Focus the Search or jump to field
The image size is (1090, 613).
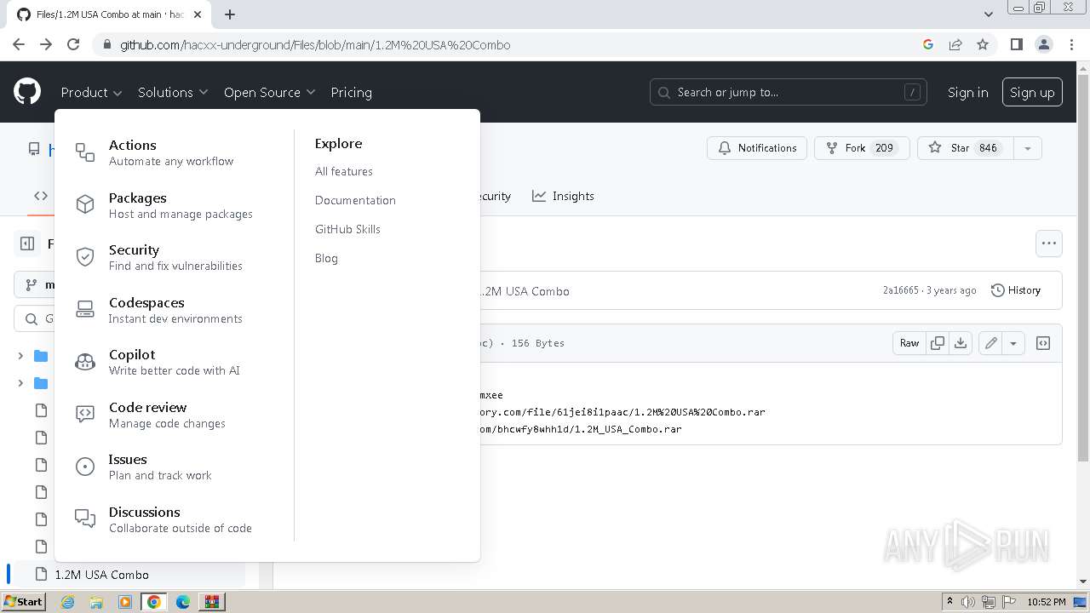point(789,92)
